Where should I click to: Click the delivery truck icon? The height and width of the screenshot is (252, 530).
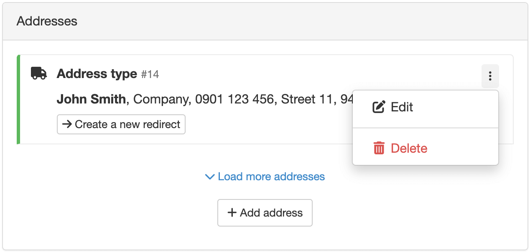pyautogui.click(x=39, y=73)
